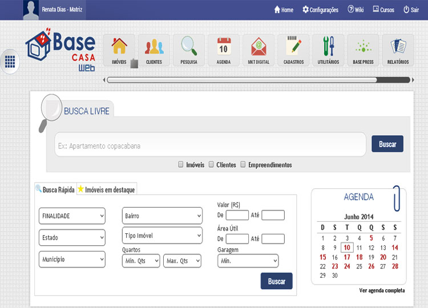This screenshot has height=308, width=428.
Task: Click the Área Útil De field
Action: click(x=237, y=239)
